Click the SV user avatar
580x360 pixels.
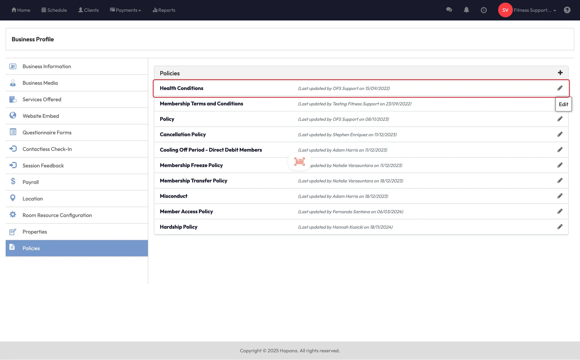pyautogui.click(x=505, y=10)
